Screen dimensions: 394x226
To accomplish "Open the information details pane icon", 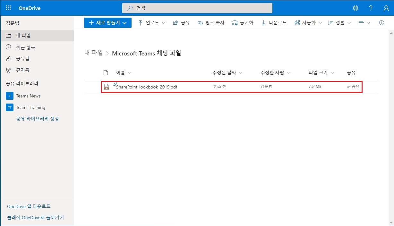I will pyautogui.click(x=381, y=23).
